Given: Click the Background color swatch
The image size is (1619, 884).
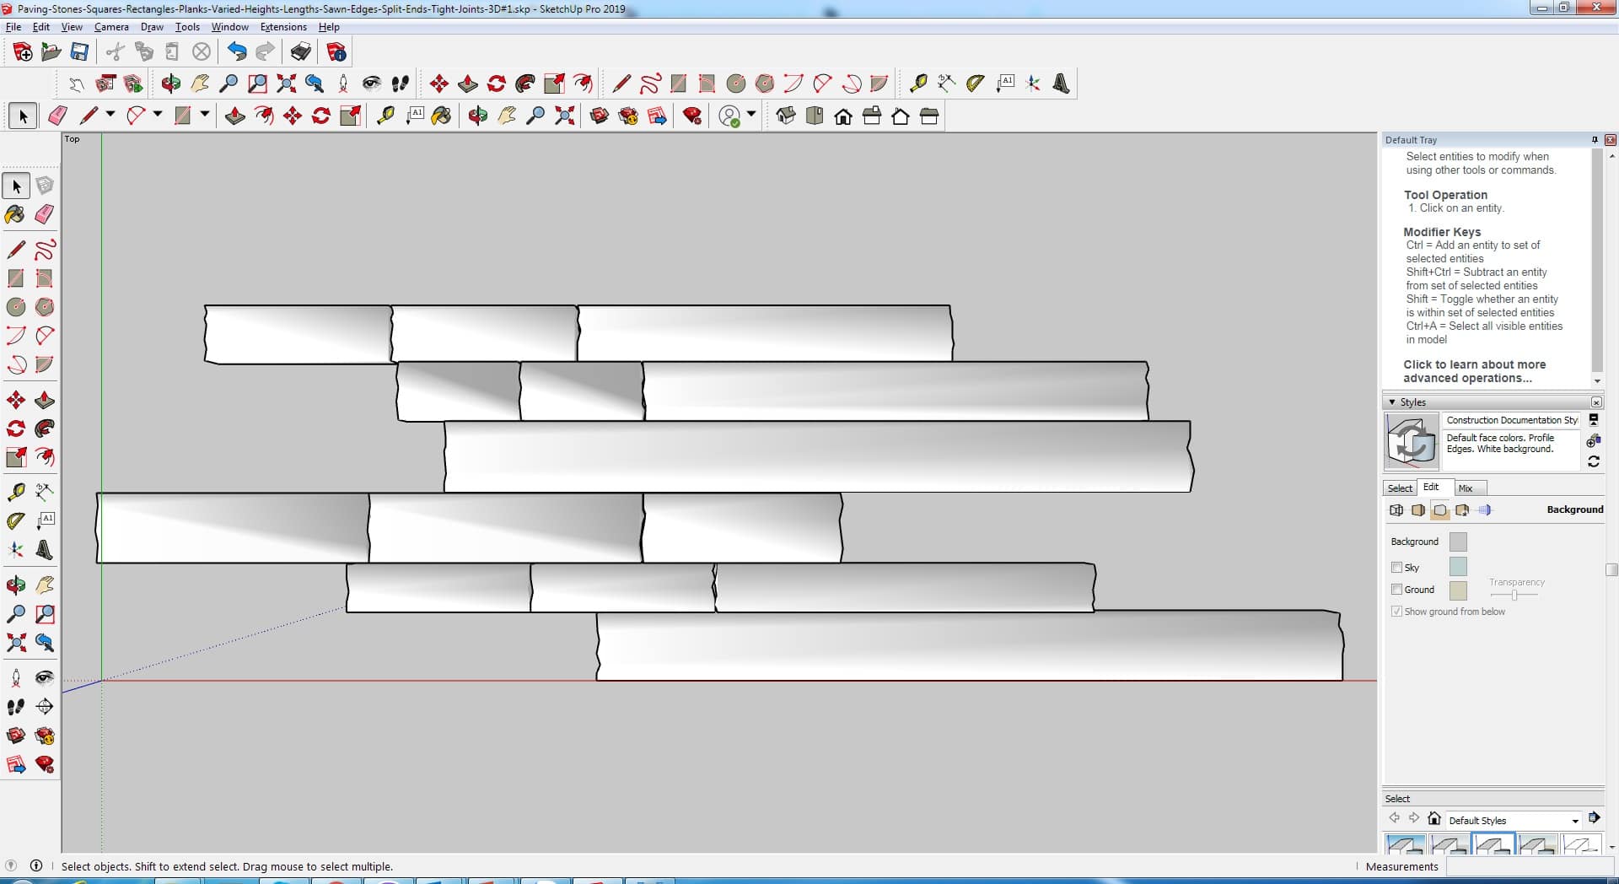Looking at the screenshot, I should 1457,542.
